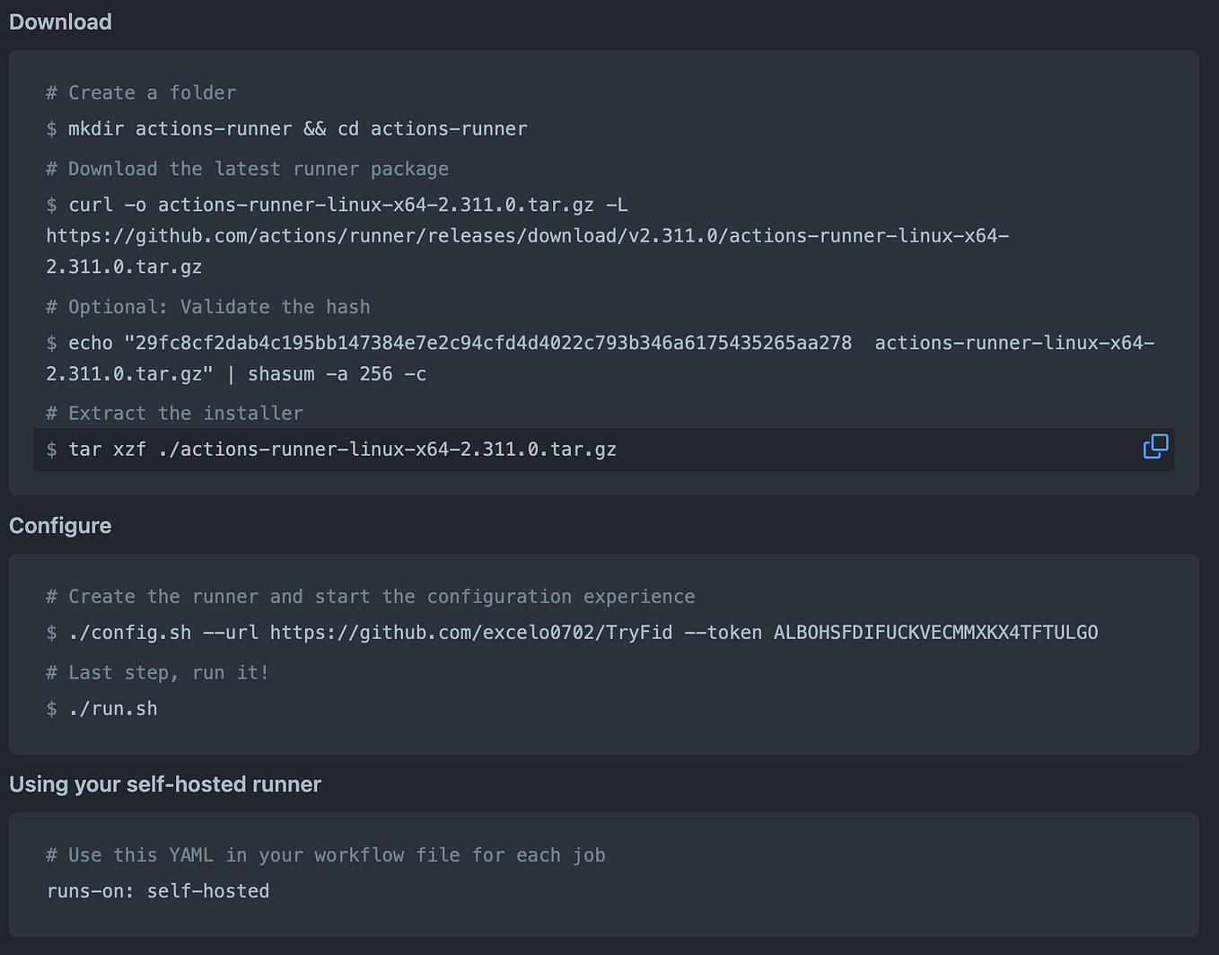Copy the tar xzf command

coord(1155,446)
